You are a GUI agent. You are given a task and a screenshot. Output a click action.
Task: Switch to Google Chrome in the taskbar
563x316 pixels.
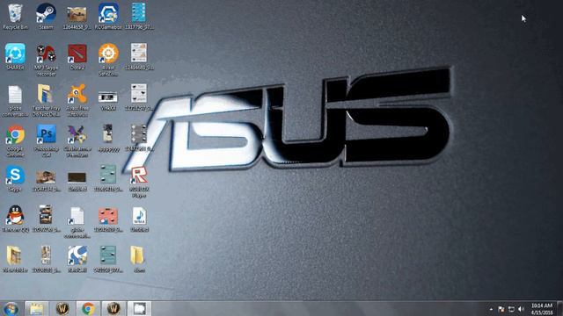coord(88,308)
